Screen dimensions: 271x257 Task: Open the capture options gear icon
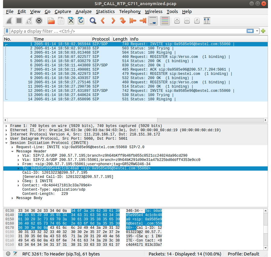39,21
